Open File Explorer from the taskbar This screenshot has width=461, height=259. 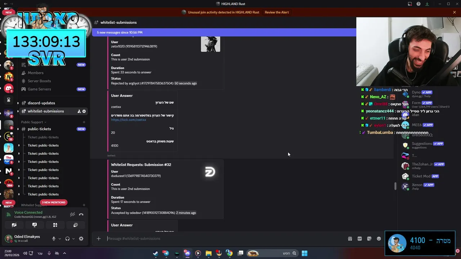[209, 253]
